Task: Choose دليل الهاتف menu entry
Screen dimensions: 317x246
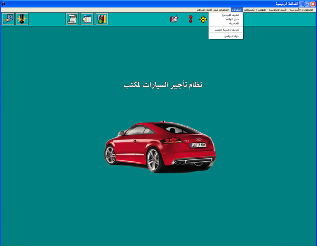Action: 232,19
